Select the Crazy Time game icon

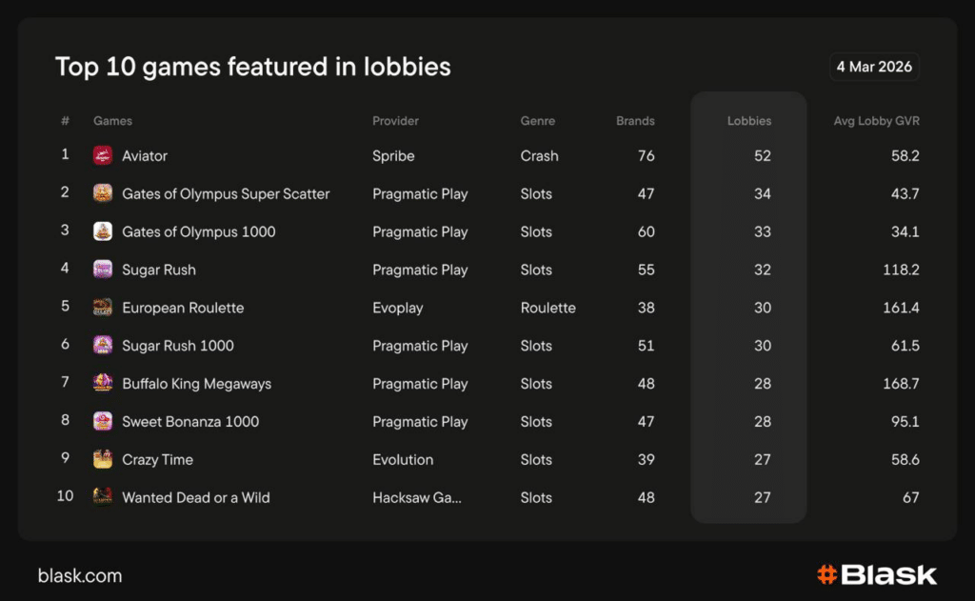pos(103,459)
